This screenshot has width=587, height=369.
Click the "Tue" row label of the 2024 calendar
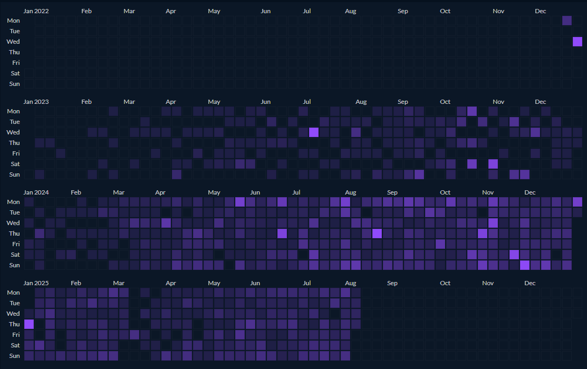pos(15,212)
